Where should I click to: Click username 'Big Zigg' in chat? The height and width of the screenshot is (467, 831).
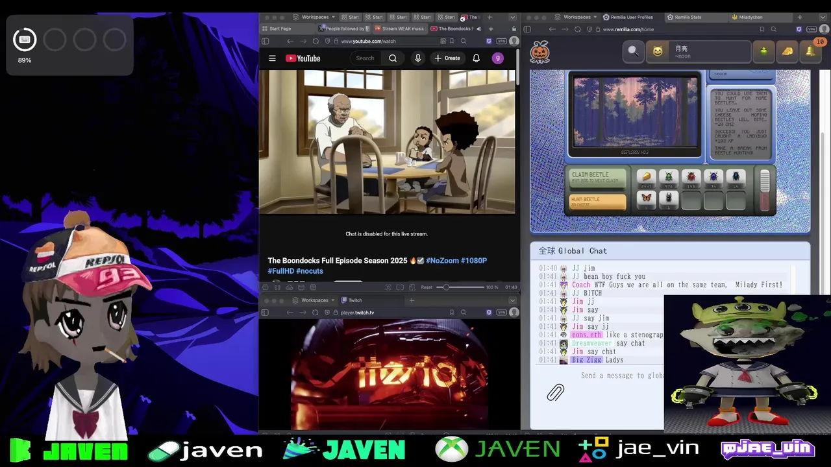pos(586,360)
